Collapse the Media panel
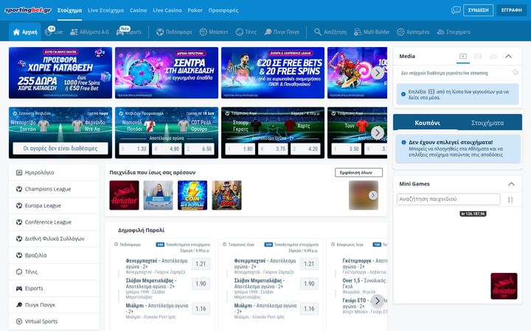This screenshot has height=331, width=531. (508, 57)
